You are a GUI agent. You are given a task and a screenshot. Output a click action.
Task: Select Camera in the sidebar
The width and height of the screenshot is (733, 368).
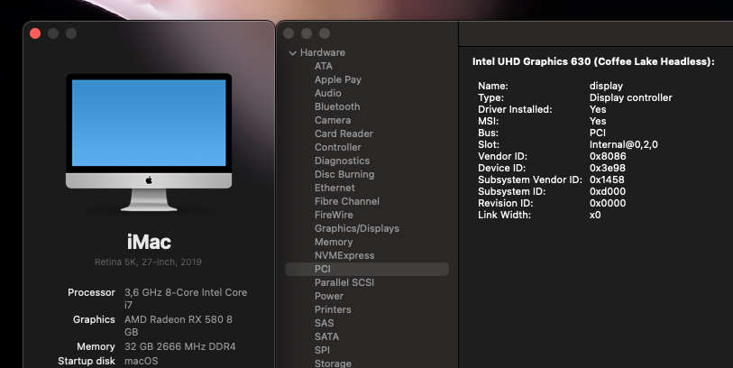point(333,120)
